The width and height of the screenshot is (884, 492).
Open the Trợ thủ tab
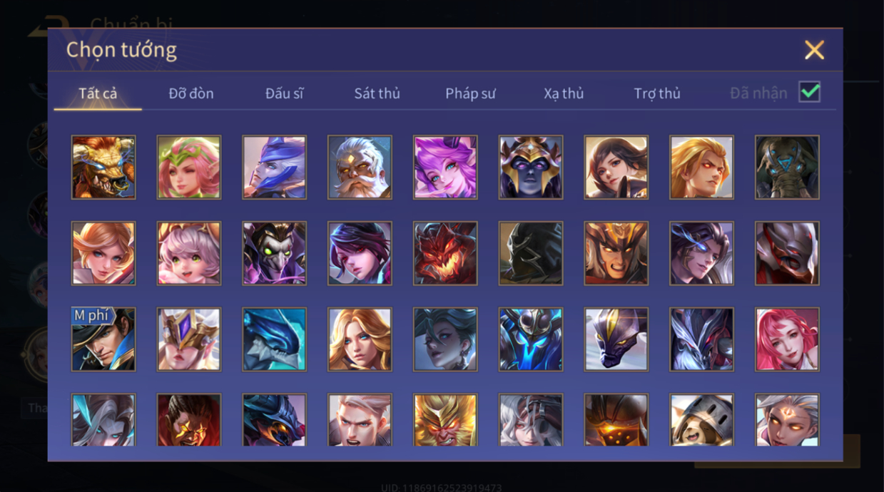pyautogui.click(x=657, y=93)
